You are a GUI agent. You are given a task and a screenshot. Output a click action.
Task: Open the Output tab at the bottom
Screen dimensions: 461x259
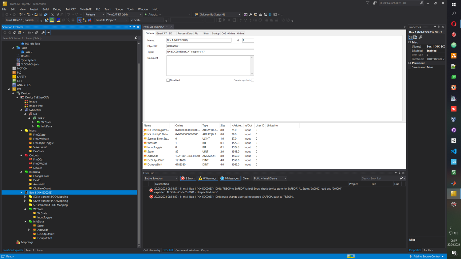[x=205, y=250]
